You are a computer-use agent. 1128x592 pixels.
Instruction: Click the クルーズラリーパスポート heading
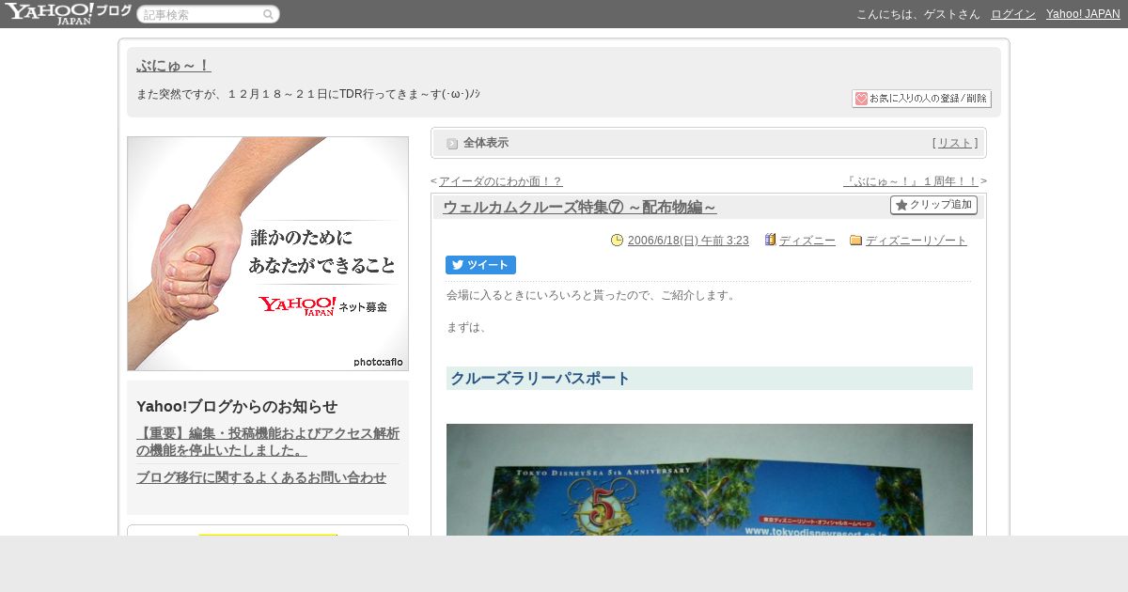point(710,379)
